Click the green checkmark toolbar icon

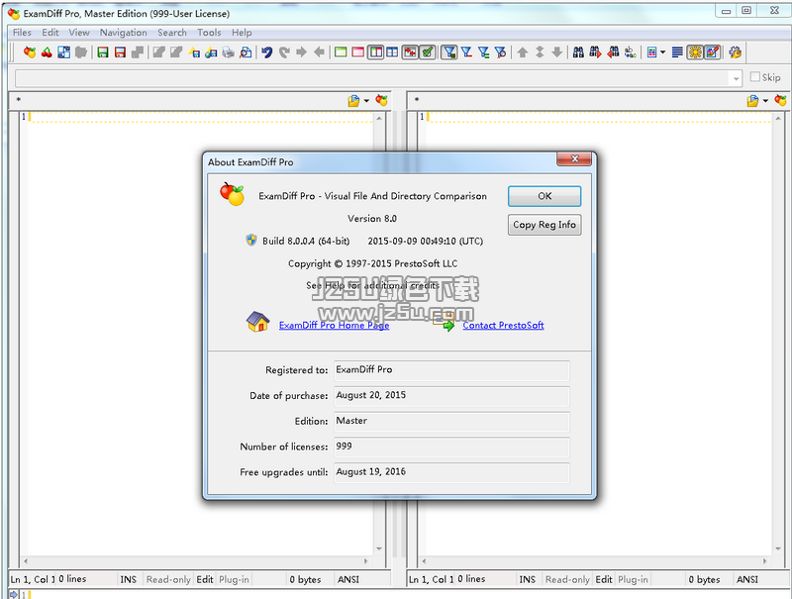click(x=428, y=52)
